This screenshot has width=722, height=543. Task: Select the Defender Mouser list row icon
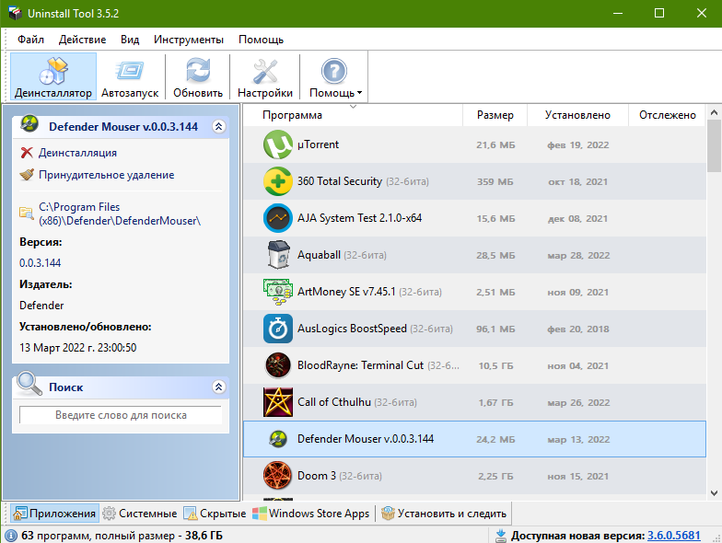[x=278, y=439]
